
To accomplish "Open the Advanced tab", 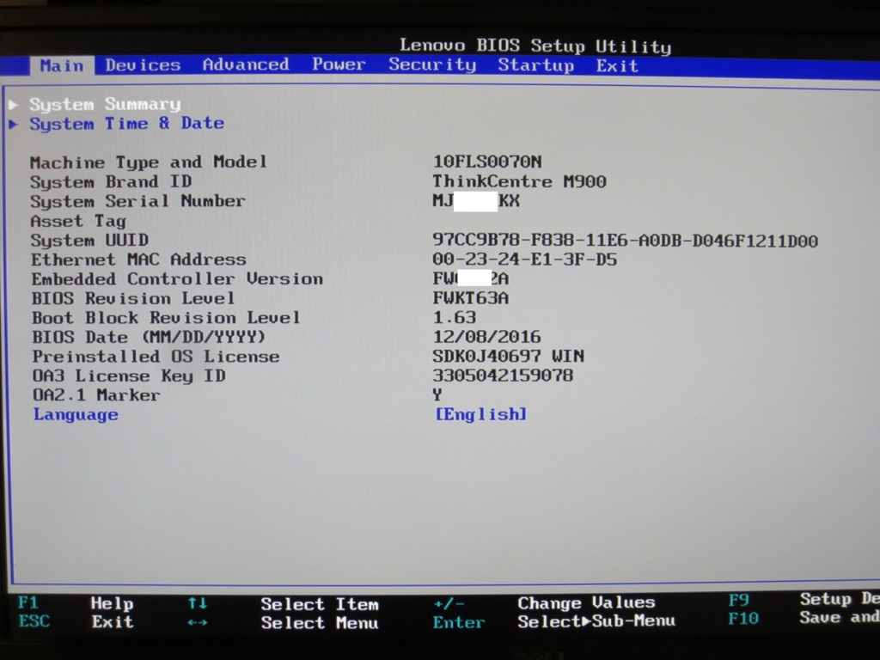I will pyautogui.click(x=246, y=64).
